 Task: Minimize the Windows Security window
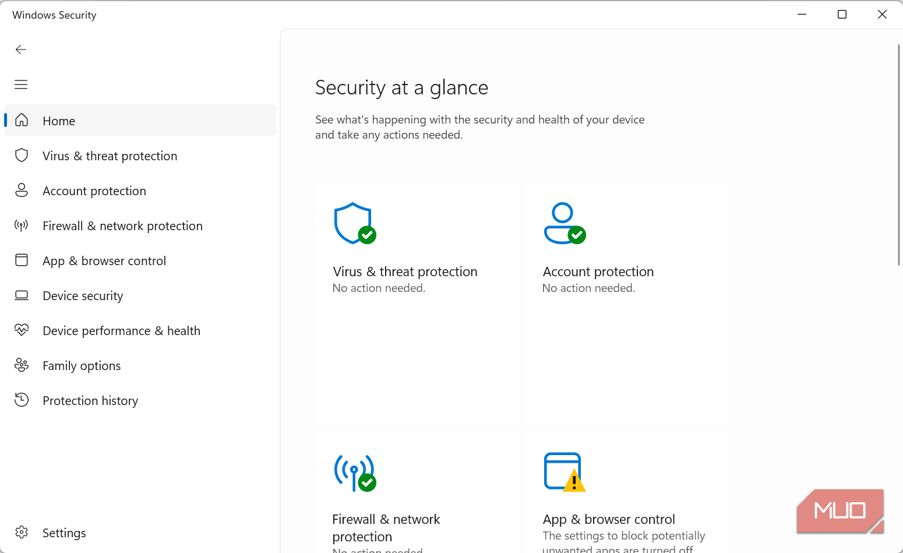802,15
